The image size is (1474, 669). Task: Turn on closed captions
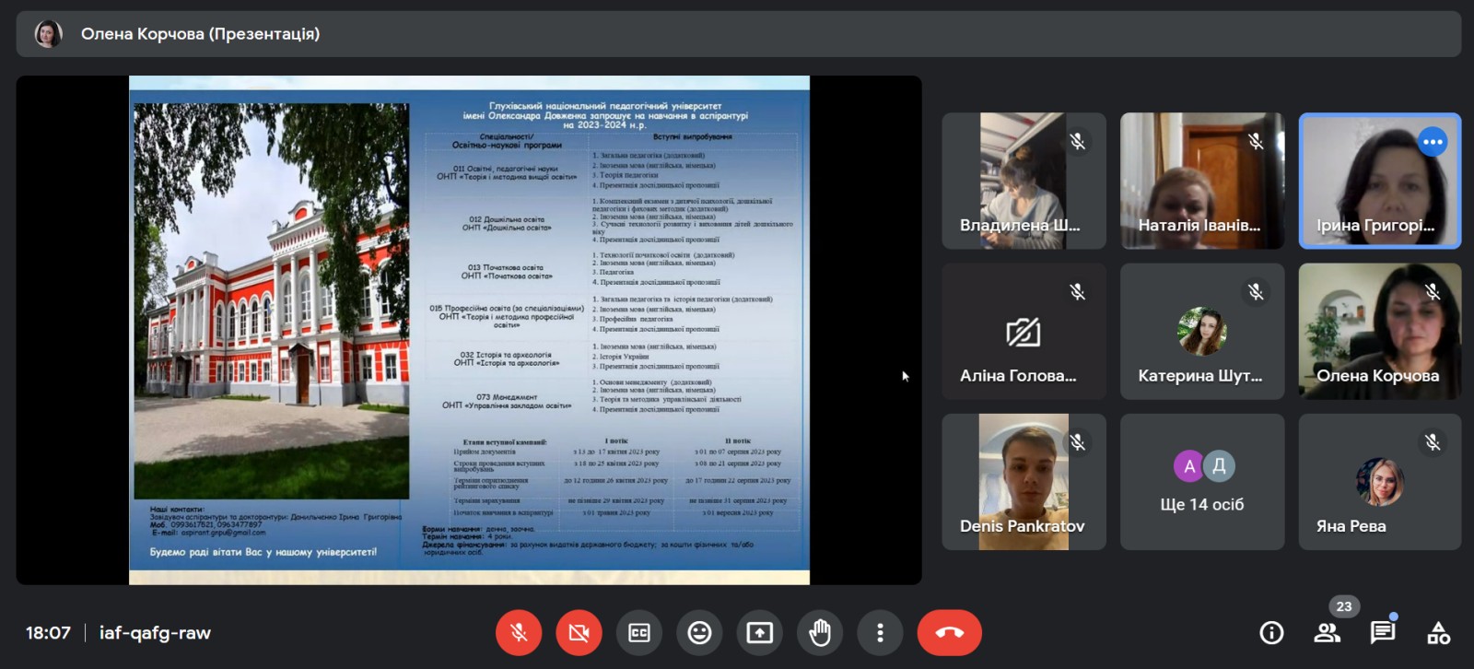[x=639, y=633]
